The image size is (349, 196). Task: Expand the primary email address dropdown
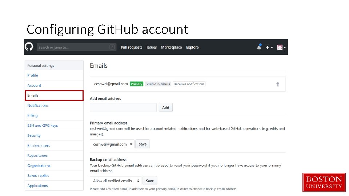pos(112,144)
